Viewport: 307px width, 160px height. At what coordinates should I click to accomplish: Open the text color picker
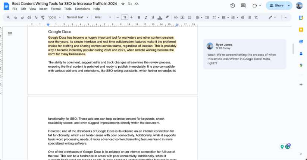click(160, 17)
